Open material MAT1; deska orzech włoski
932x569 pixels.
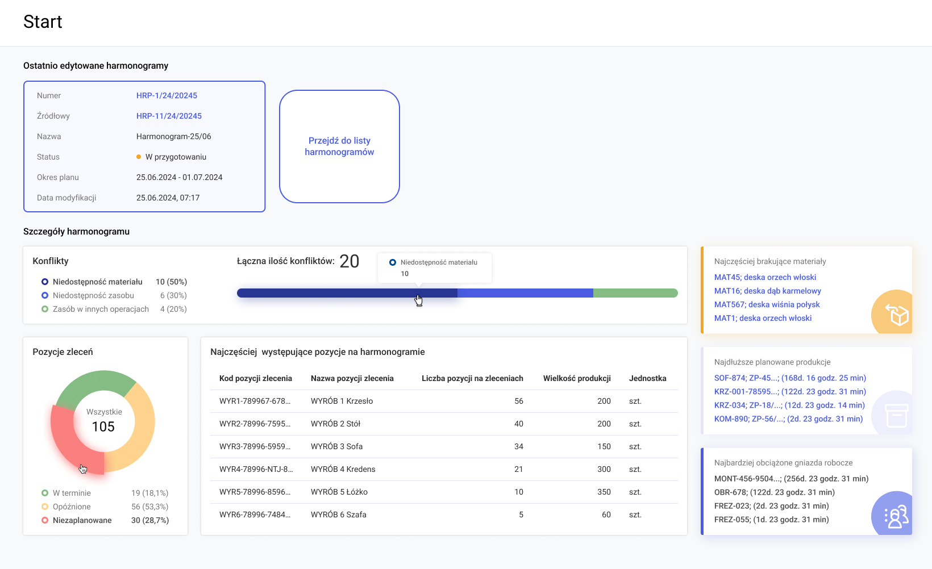(x=763, y=318)
